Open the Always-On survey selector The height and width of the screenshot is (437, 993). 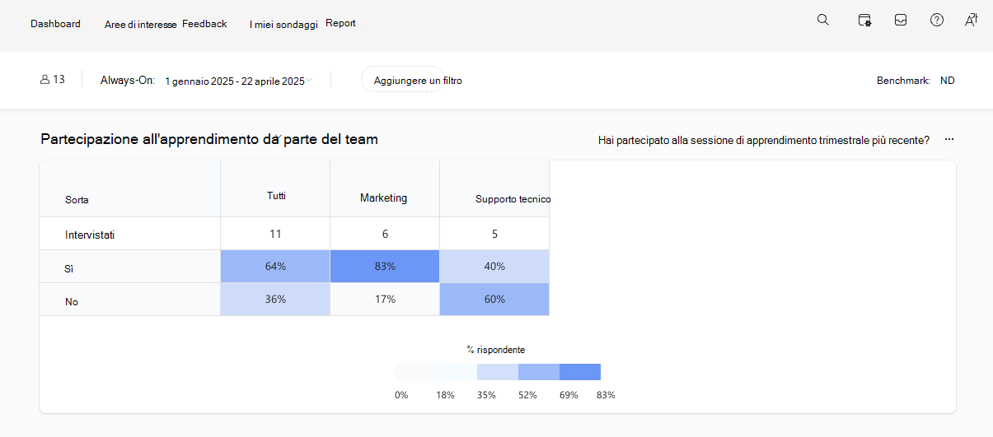[127, 80]
